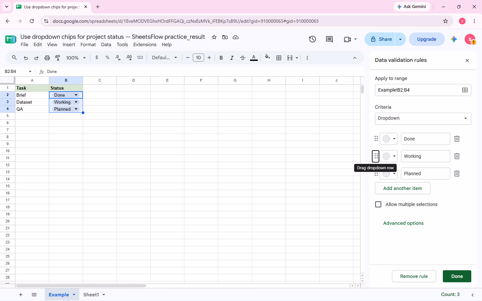
Task: Open the borders tool
Action: point(279,58)
